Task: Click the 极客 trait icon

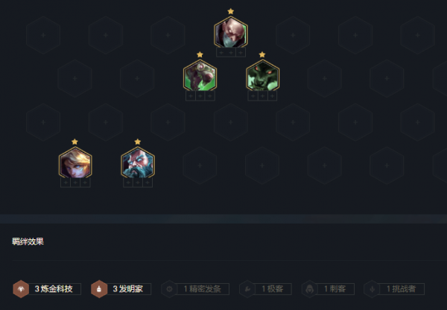Action: click(247, 289)
